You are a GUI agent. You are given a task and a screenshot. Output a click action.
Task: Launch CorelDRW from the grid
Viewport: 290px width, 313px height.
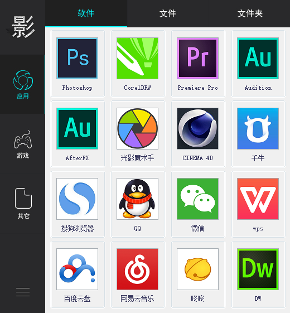point(138,58)
